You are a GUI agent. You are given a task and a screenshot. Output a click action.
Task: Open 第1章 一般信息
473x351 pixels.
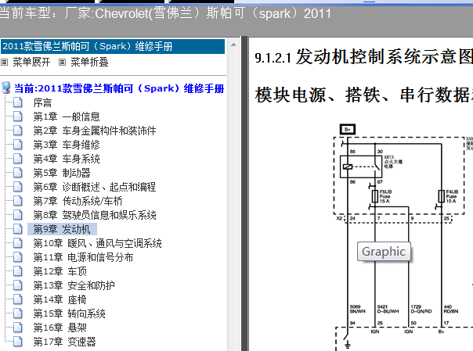pyautogui.click(x=67, y=116)
